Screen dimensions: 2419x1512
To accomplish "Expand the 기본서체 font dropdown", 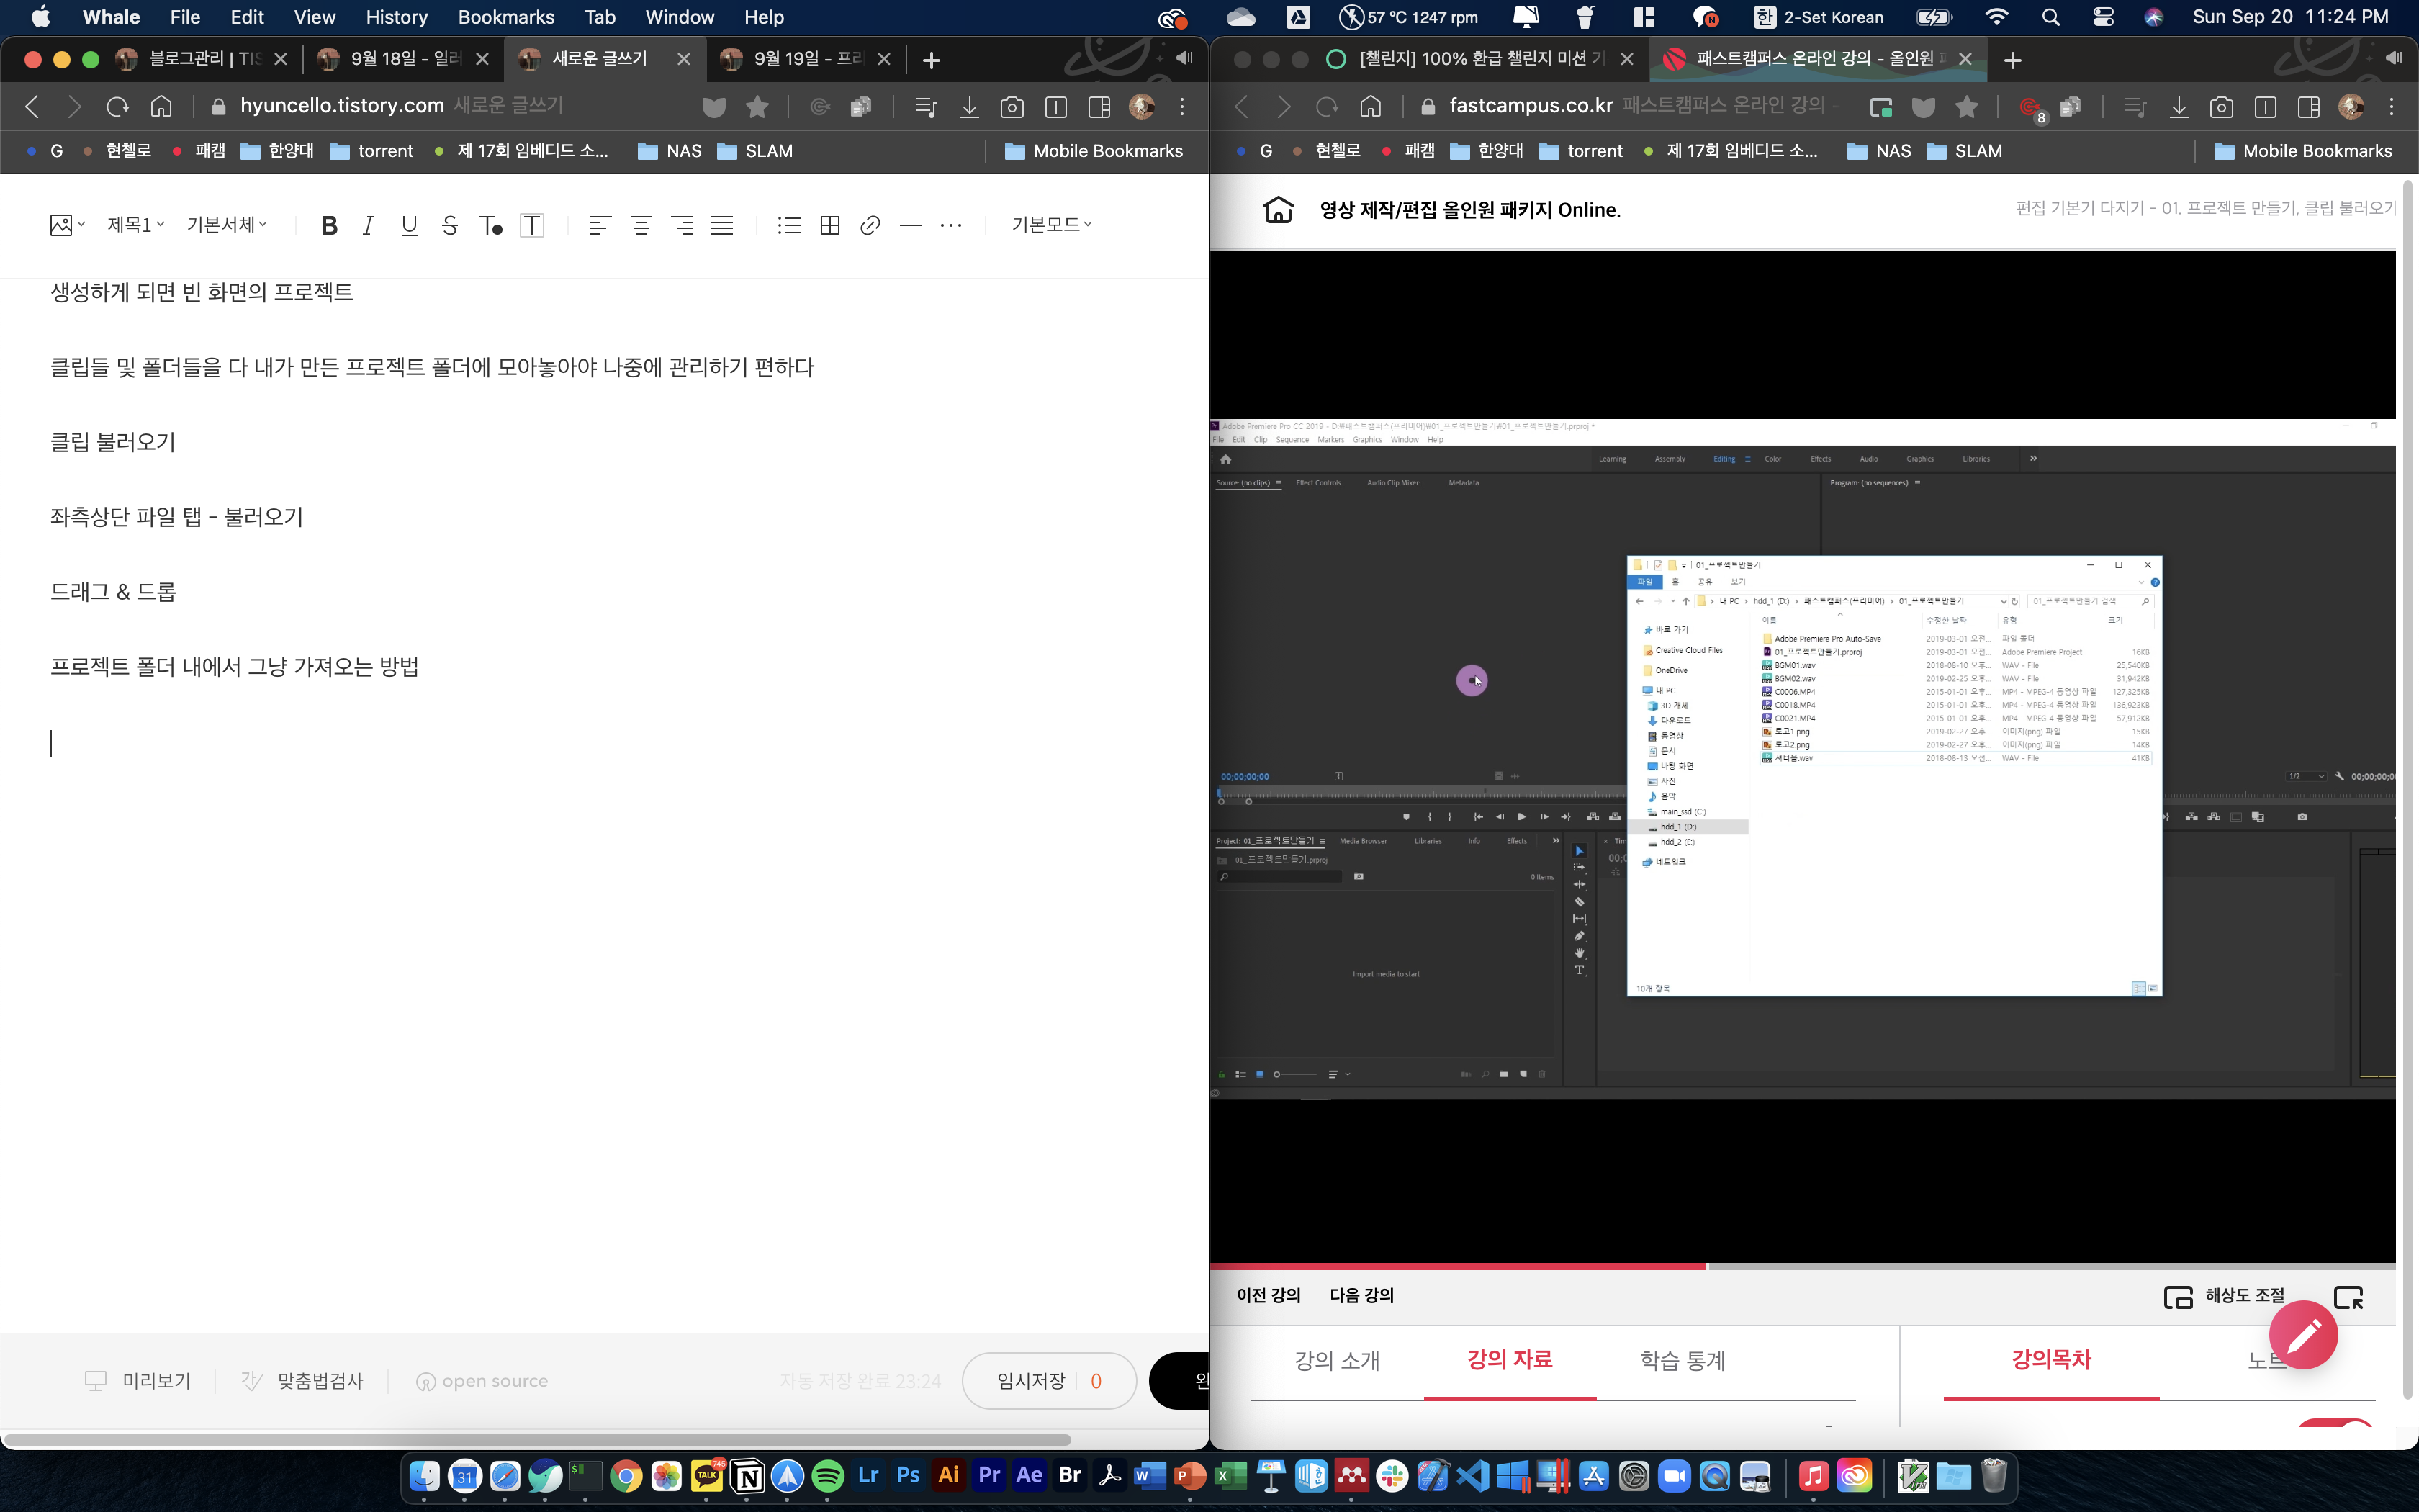I will (227, 225).
